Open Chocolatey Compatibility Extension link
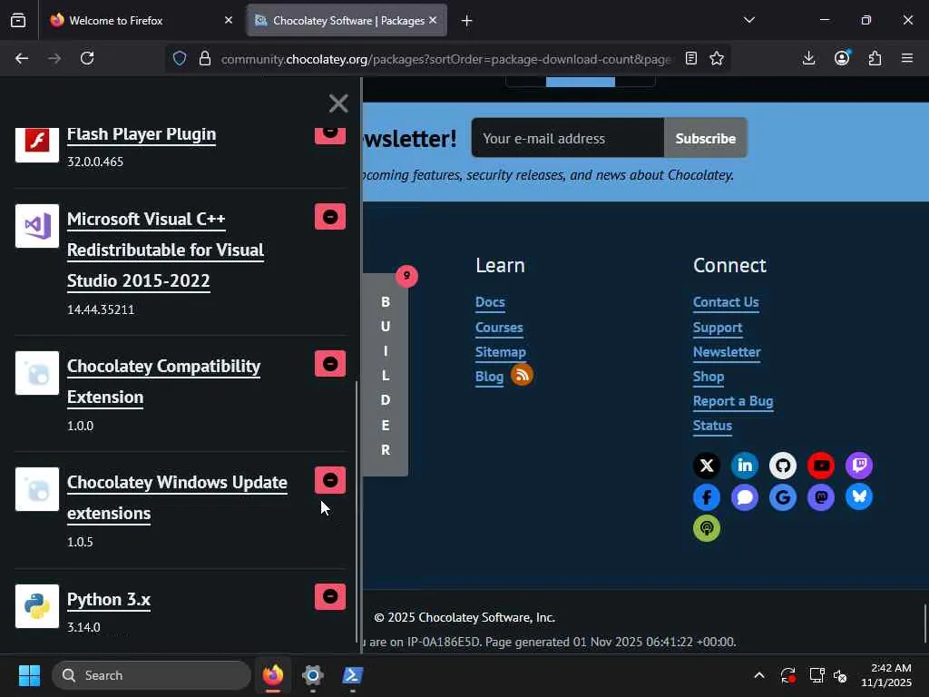929x697 pixels. (x=163, y=382)
